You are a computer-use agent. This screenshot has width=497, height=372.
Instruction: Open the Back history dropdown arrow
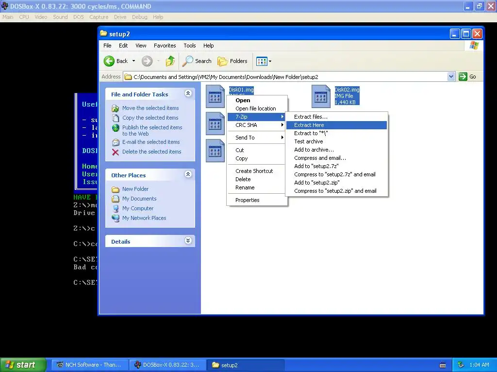coord(134,61)
